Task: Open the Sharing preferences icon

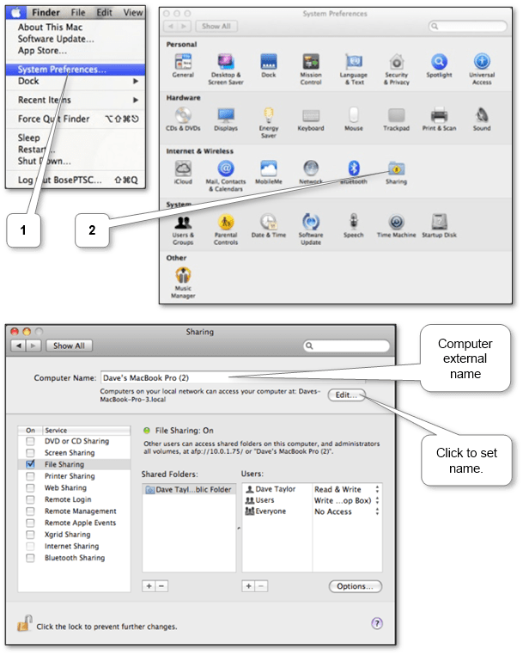Action: pyautogui.click(x=397, y=168)
